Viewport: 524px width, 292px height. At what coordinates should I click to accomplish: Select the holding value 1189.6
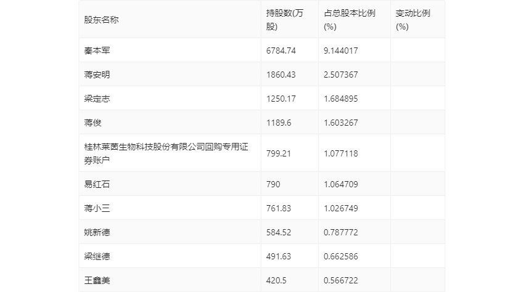tap(279, 123)
